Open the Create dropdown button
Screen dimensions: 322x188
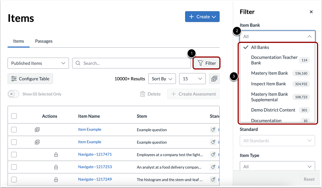click(202, 17)
